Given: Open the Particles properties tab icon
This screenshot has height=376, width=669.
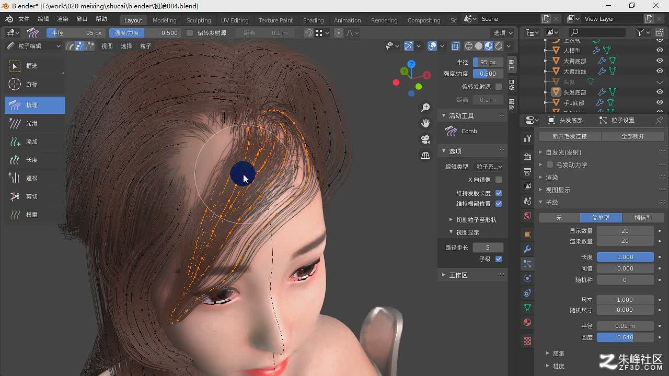Looking at the screenshot, I should coord(527,264).
